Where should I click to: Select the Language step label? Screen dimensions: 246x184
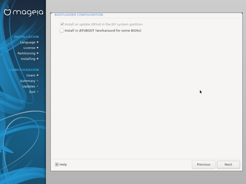click(28, 42)
